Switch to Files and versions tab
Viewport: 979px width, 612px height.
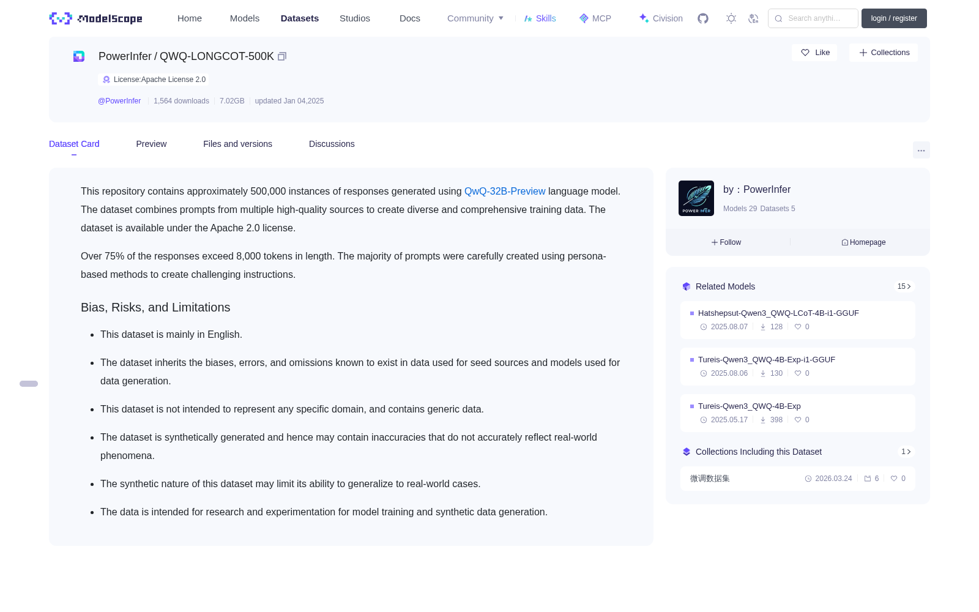(237, 144)
